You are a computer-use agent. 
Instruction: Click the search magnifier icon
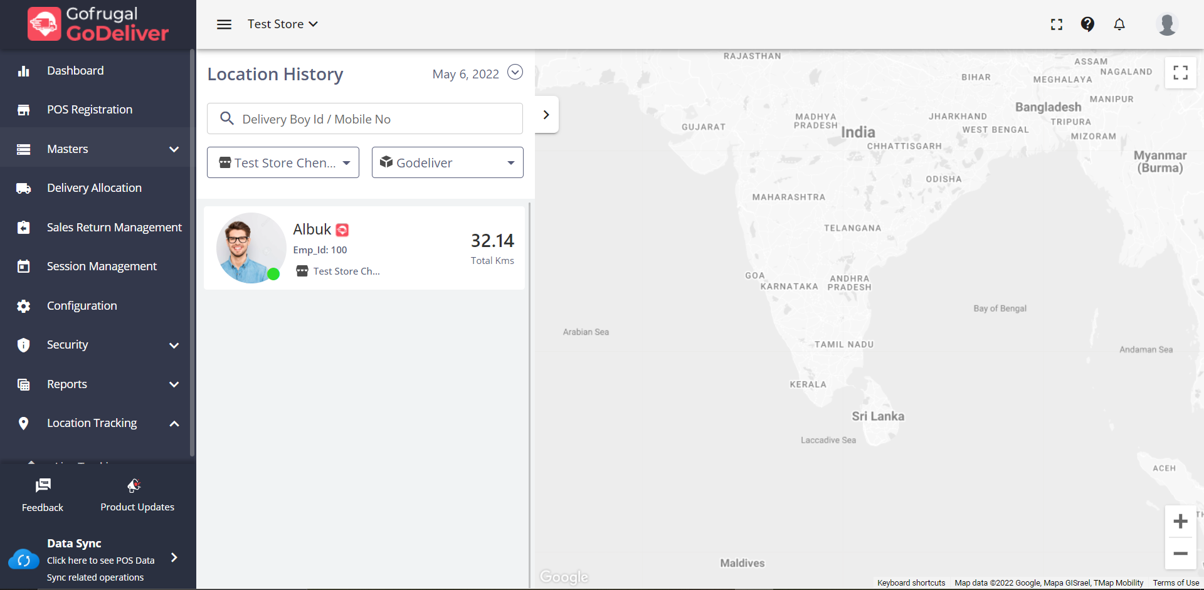[227, 119]
